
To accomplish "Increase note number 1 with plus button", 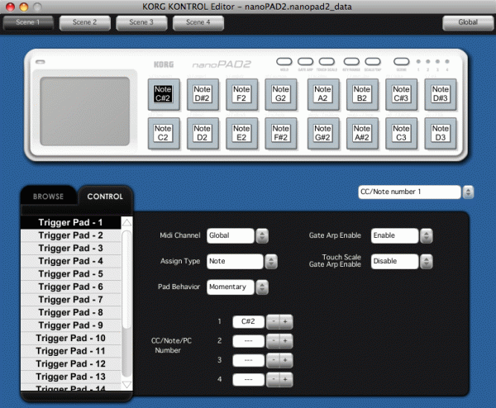I will 286,320.
